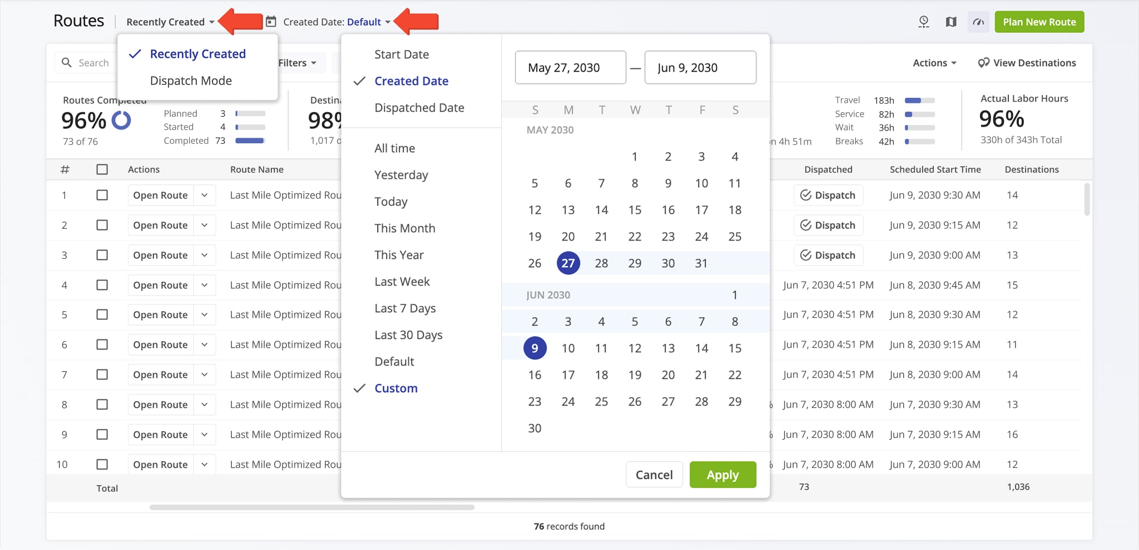Expand Open Route arrow in row 9
Viewport: 1139px width, 550px height.
205,434
